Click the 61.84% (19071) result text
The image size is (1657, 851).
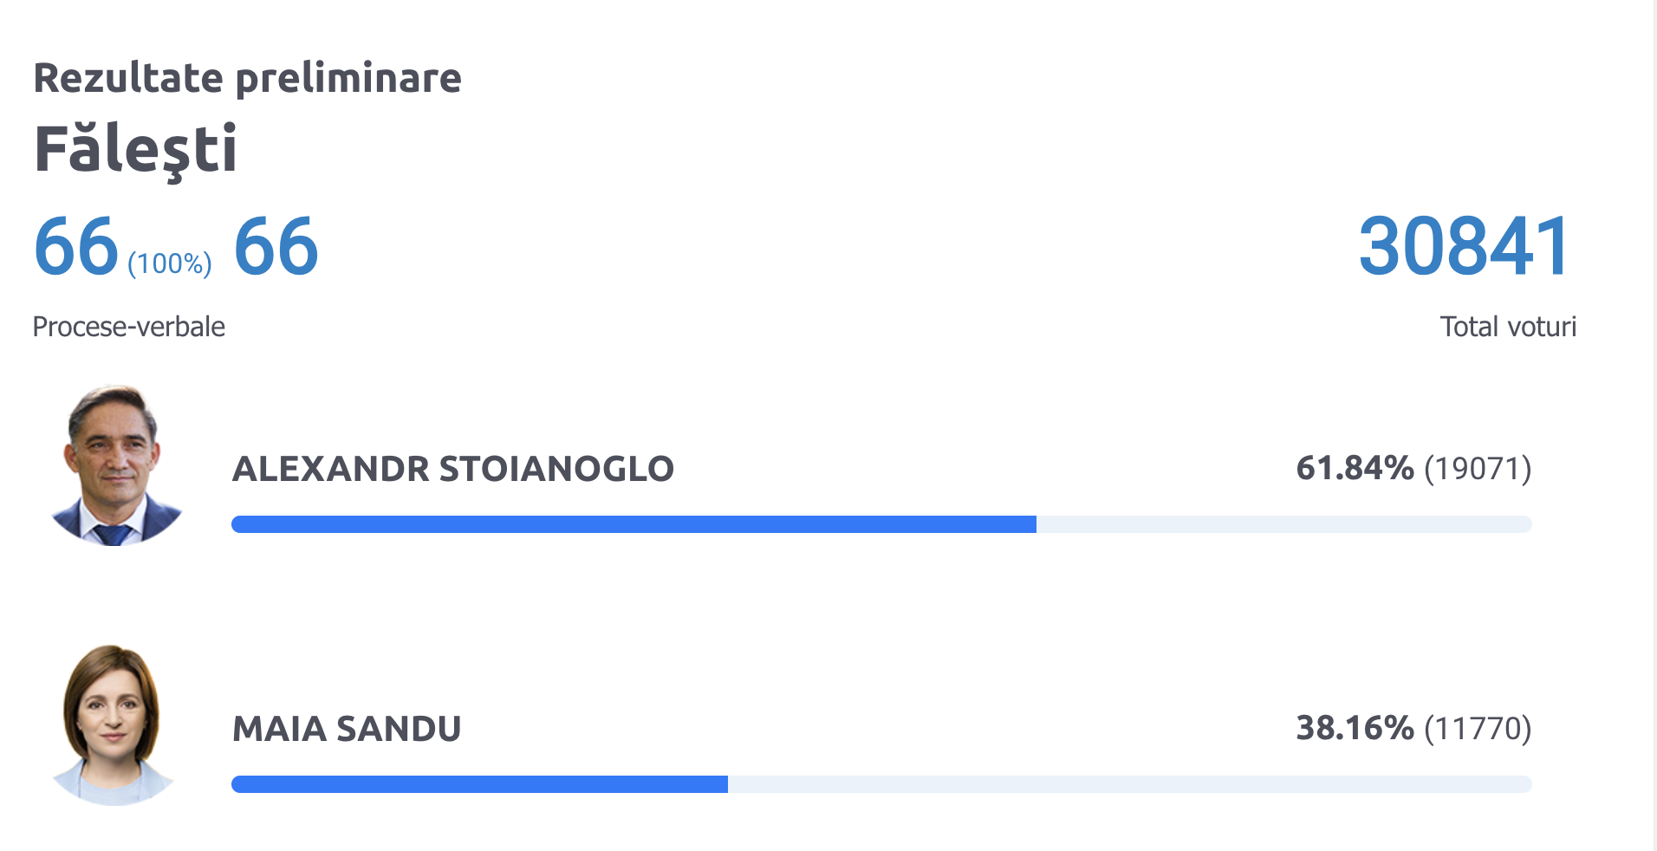[1414, 468]
